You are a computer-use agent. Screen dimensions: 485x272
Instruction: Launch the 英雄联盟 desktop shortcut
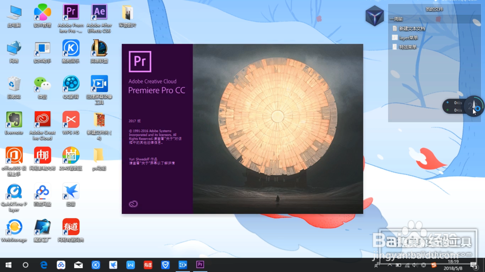[99, 52]
